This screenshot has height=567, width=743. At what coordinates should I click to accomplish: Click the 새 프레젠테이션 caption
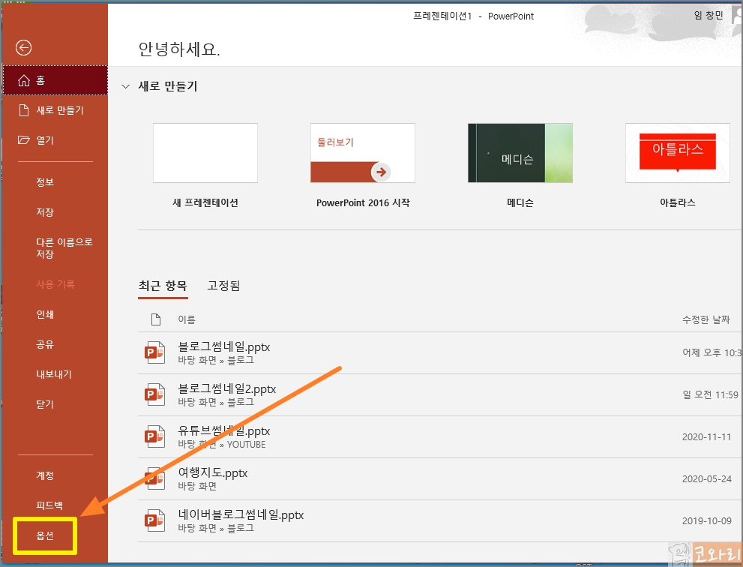[205, 203]
